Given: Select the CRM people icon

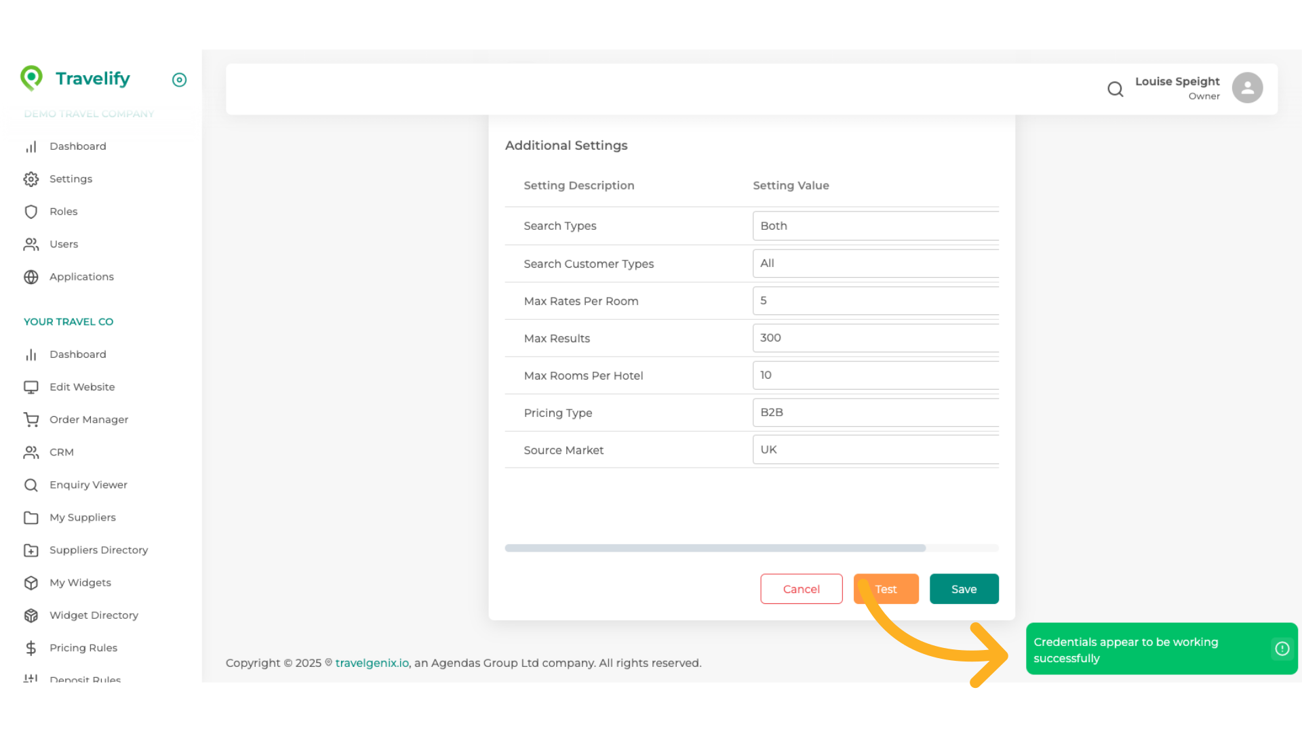Looking at the screenshot, I should tap(31, 452).
